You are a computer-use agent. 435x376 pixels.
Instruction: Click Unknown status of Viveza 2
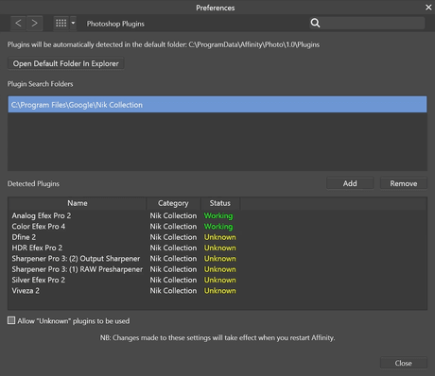tap(220, 291)
